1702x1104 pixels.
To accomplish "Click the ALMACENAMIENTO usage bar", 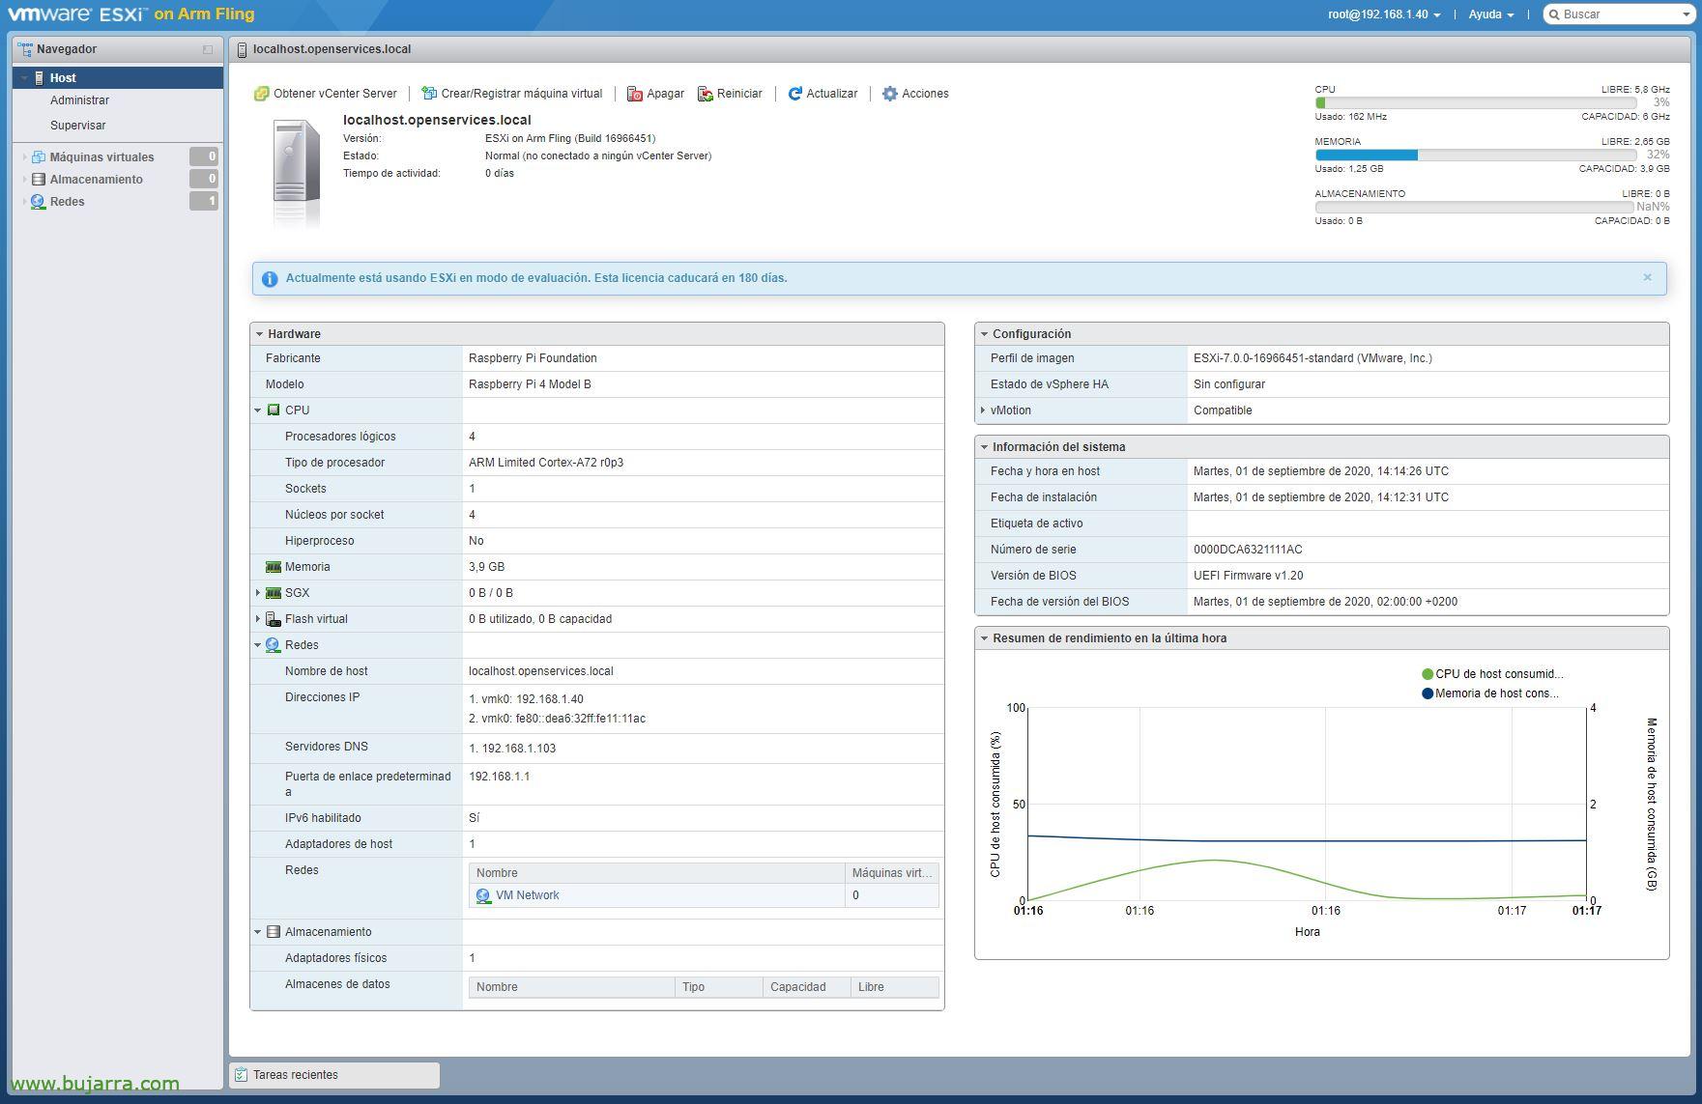I will tap(1475, 207).
